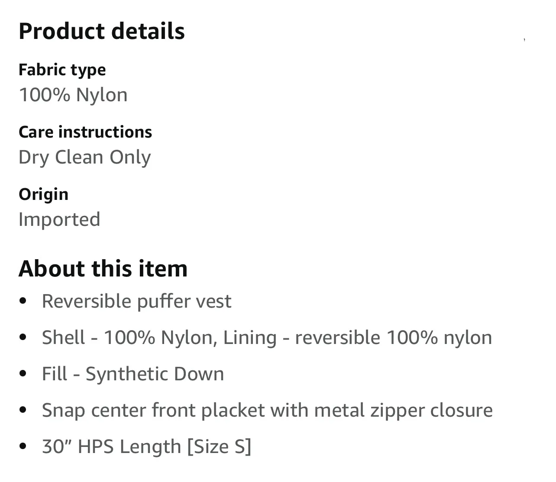Screen dimensions: 556x482
Task: Click the "Dry Clean Only" text
Action: (85, 157)
